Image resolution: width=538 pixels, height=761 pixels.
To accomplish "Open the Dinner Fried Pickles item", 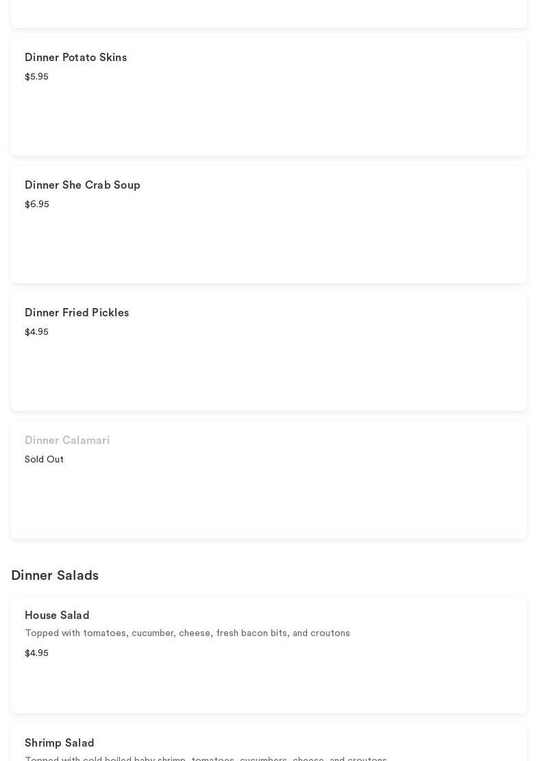I will point(77,313).
